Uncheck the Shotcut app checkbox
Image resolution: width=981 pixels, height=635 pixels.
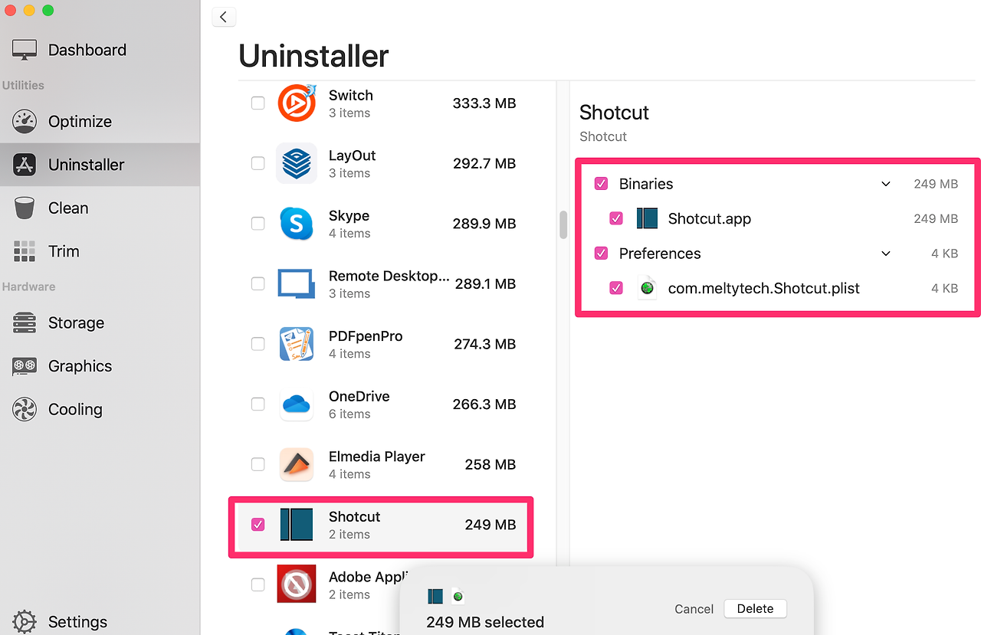click(258, 525)
